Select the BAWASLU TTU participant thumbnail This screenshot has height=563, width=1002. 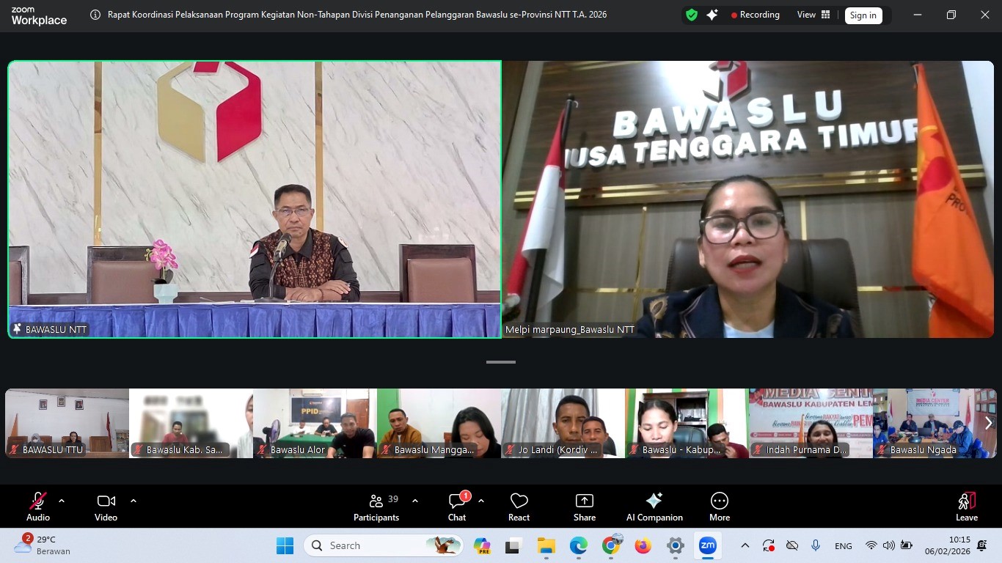click(67, 424)
